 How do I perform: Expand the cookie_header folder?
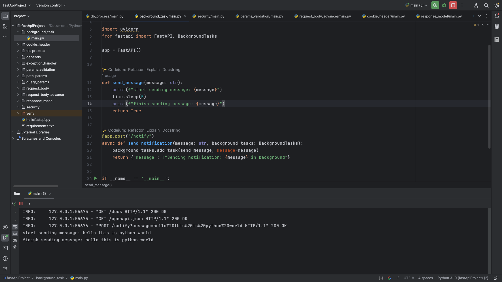pyautogui.click(x=18, y=44)
